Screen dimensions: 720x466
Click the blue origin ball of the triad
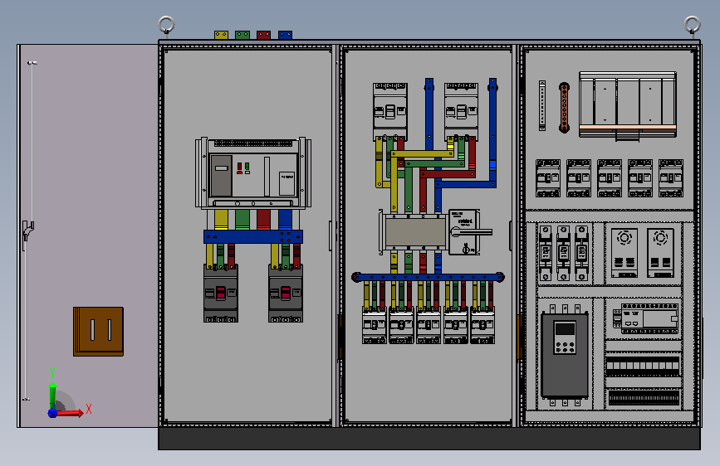[53, 413]
